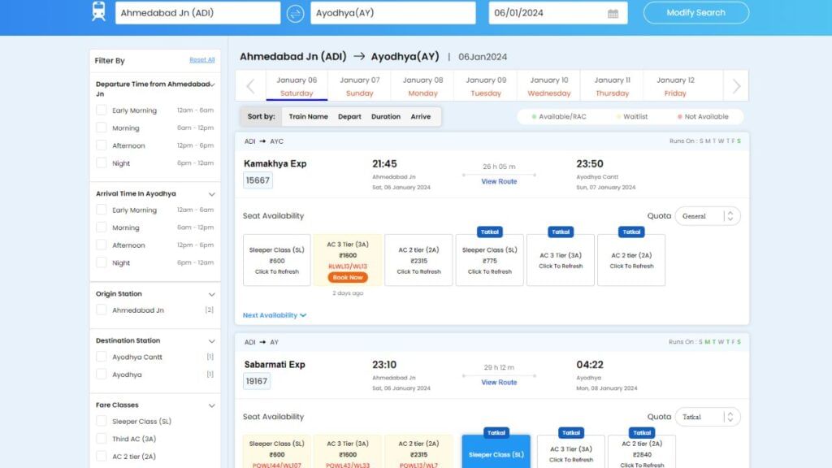The width and height of the screenshot is (832, 468).
Task: Click the Reset All filters link
Action: click(x=202, y=60)
